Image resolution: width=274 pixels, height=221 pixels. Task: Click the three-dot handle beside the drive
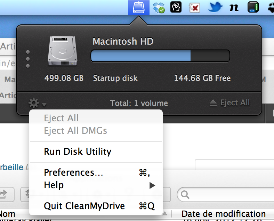pos(28,59)
